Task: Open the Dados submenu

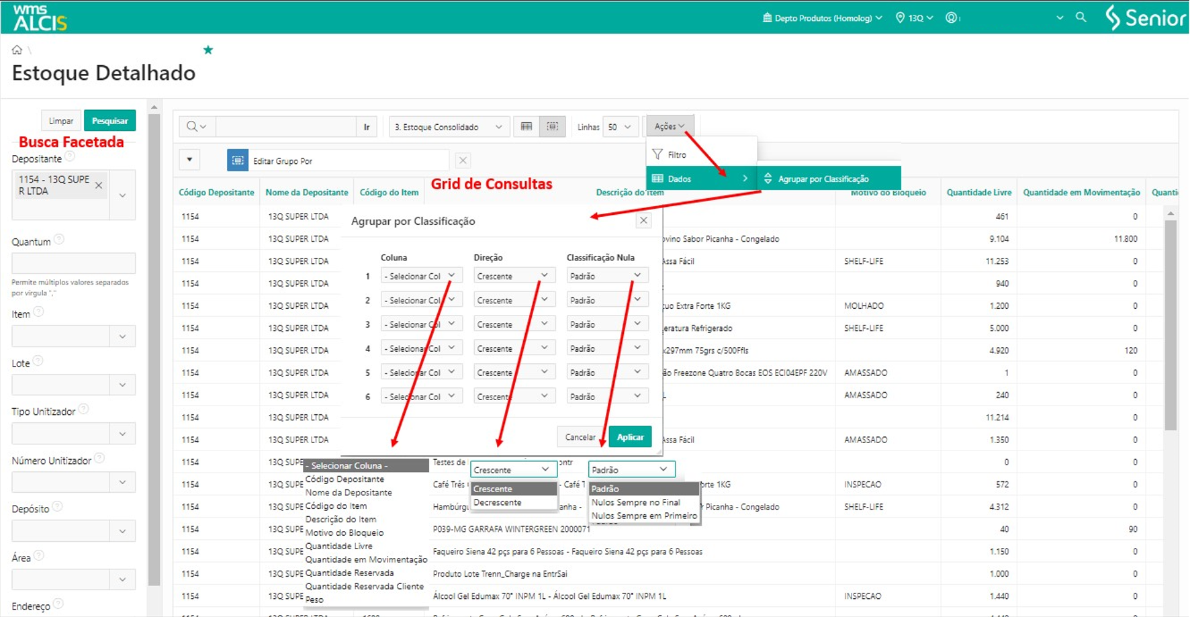Action: (701, 179)
